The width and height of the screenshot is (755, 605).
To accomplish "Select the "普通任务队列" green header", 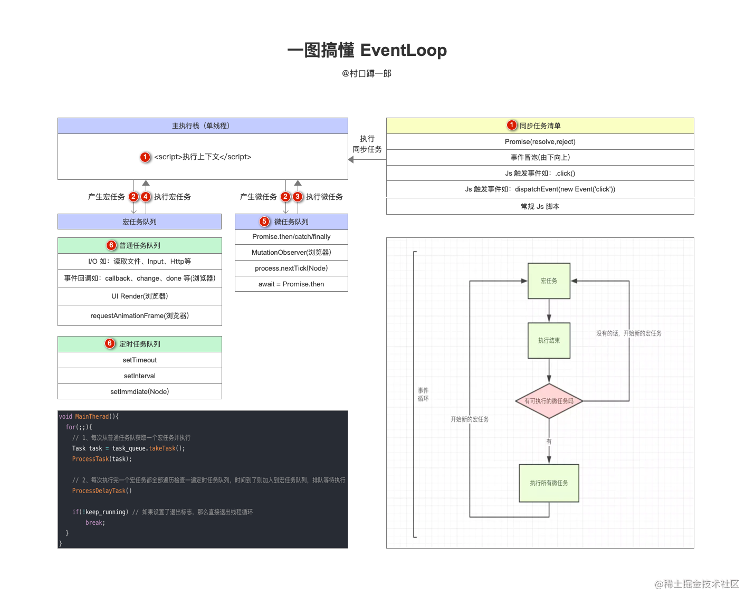I will [140, 246].
